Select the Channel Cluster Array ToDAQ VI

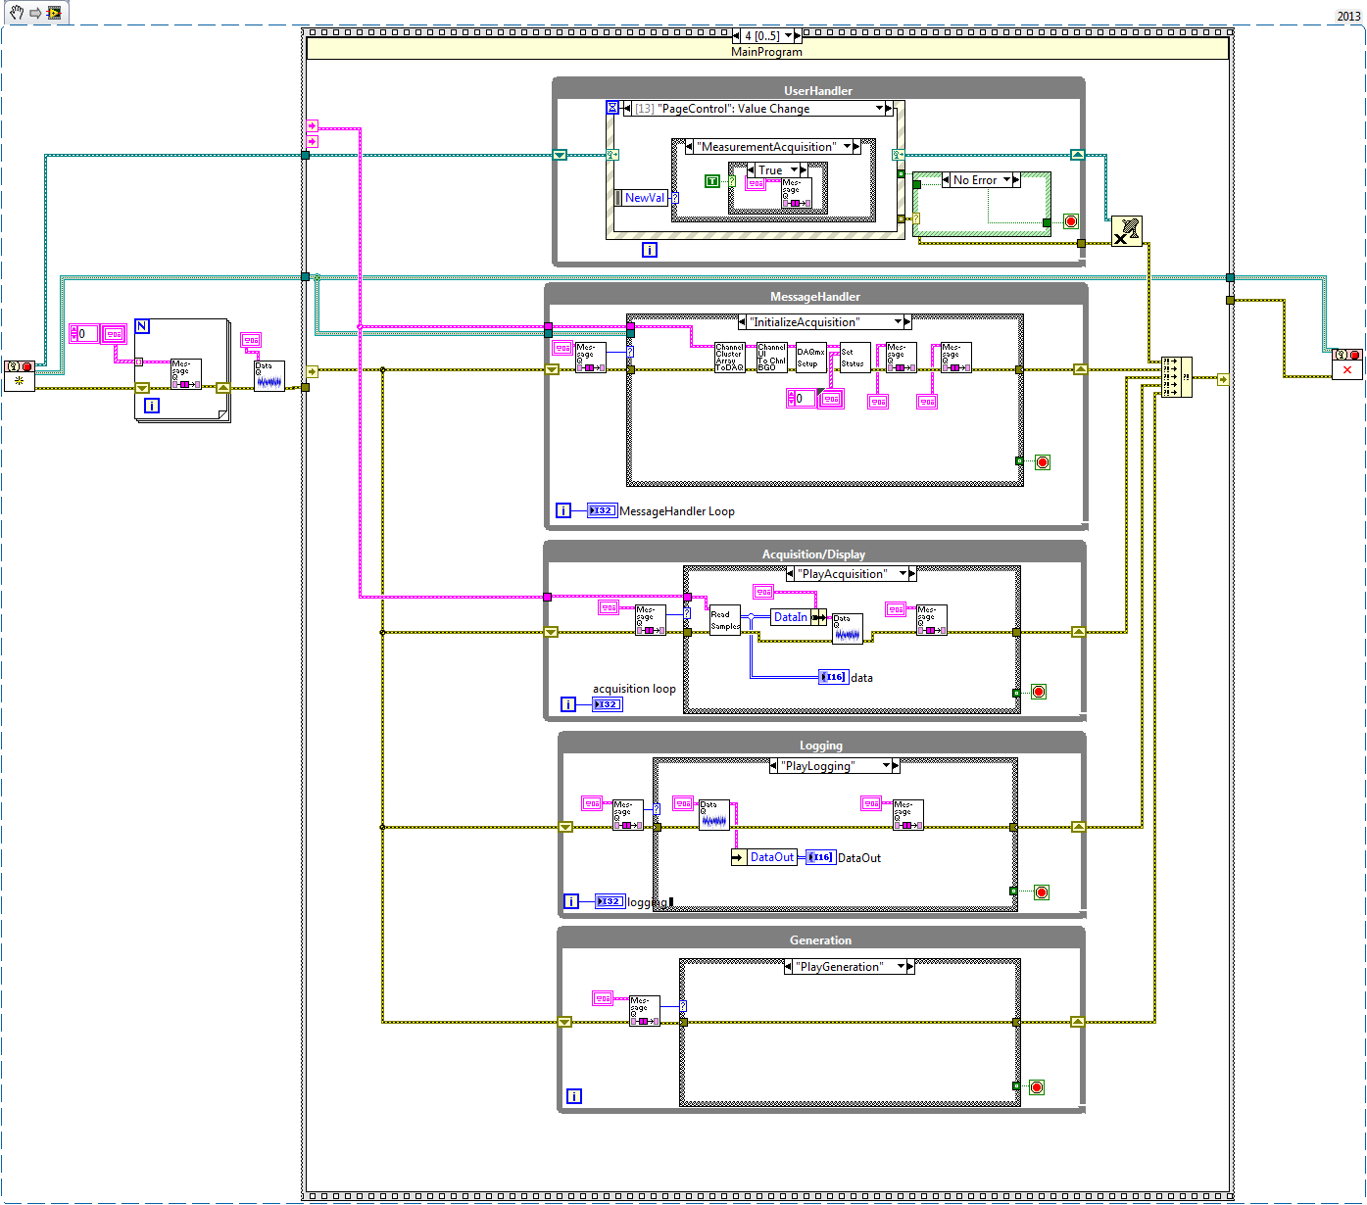[729, 358]
